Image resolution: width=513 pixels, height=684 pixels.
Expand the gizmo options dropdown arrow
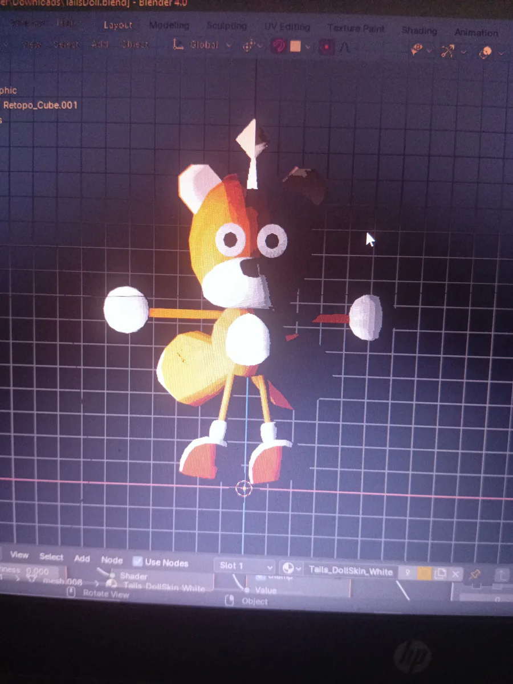tap(463, 52)
